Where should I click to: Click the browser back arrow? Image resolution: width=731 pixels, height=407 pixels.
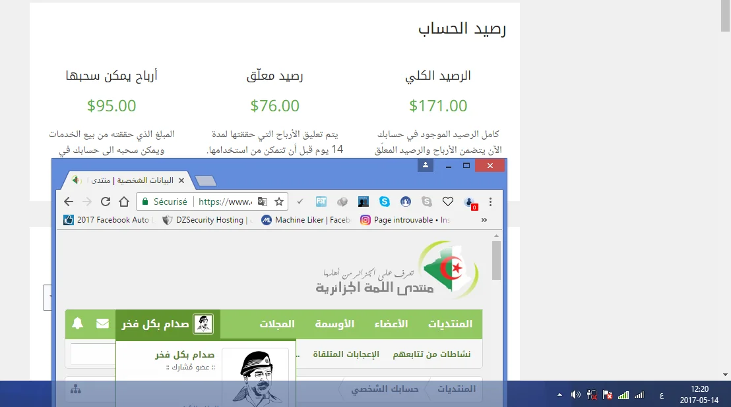[x=69, y=202]
